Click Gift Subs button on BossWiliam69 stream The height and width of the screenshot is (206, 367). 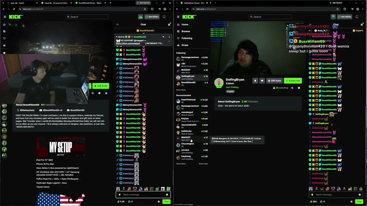(x=100, y=86)
